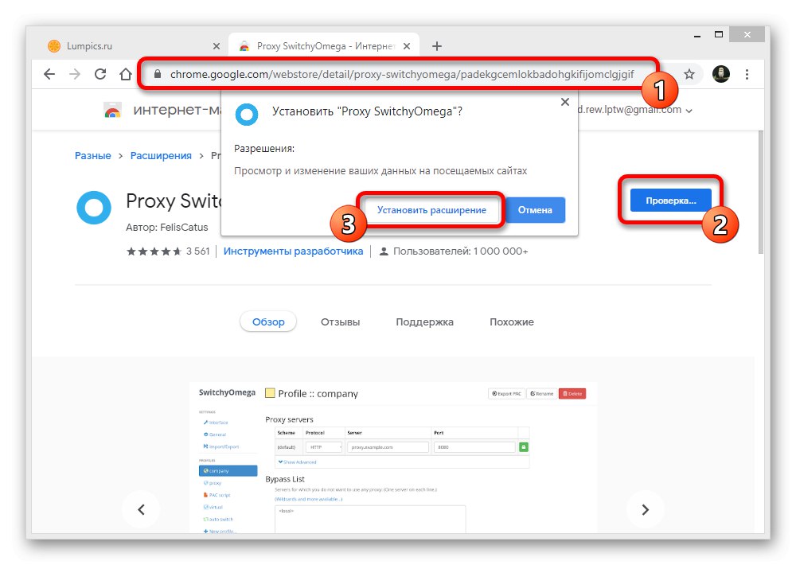Open Инструменты разработчика category link
This screenshot has height=565, width=796.
pyautogui.click(x=294, y=251)
